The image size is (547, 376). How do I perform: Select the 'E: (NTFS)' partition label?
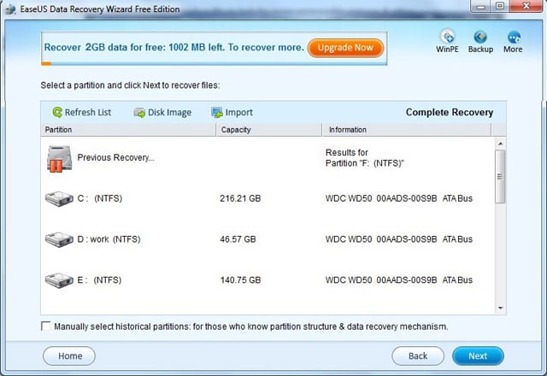(x=99, y=280)
